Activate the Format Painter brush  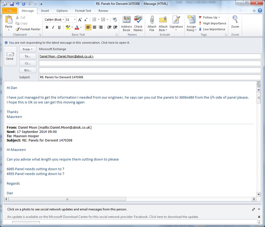click(x=28, y=29)
